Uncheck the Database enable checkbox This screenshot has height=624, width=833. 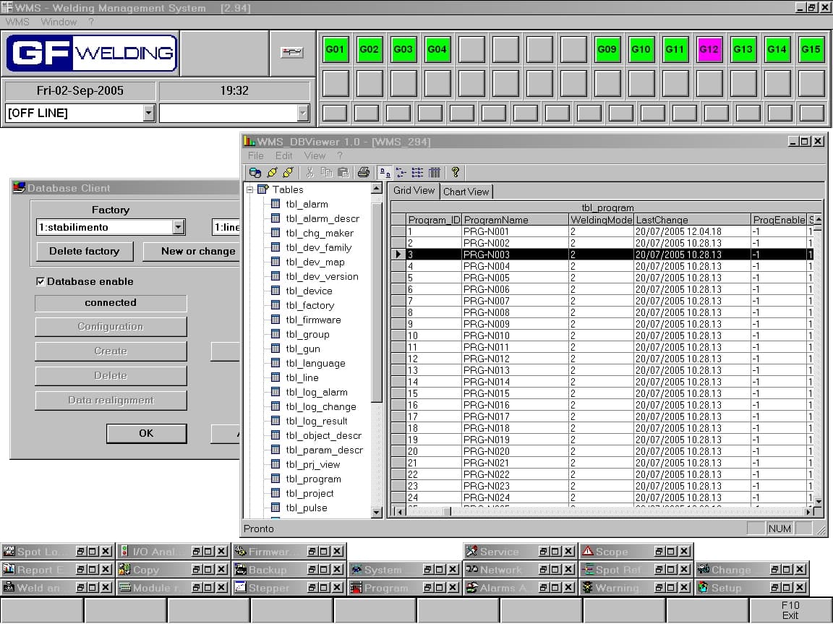[x=41, y=281]
